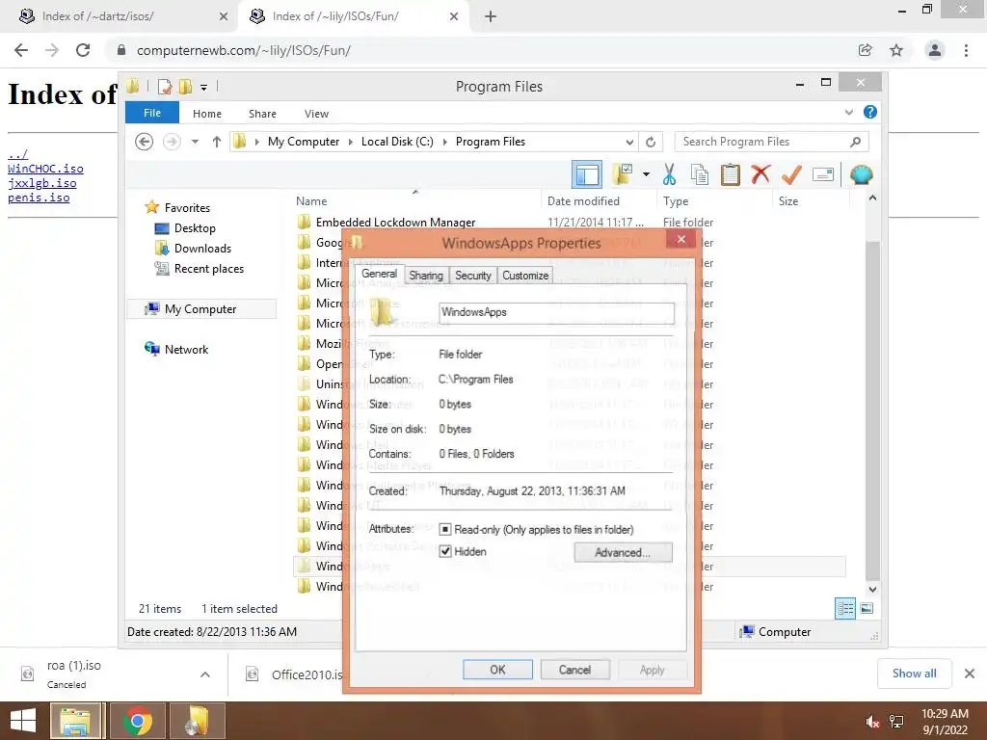Screen dimensions: 987x740
Task: Switch to Large icons view icon
Action: click(x=867, y=608)
